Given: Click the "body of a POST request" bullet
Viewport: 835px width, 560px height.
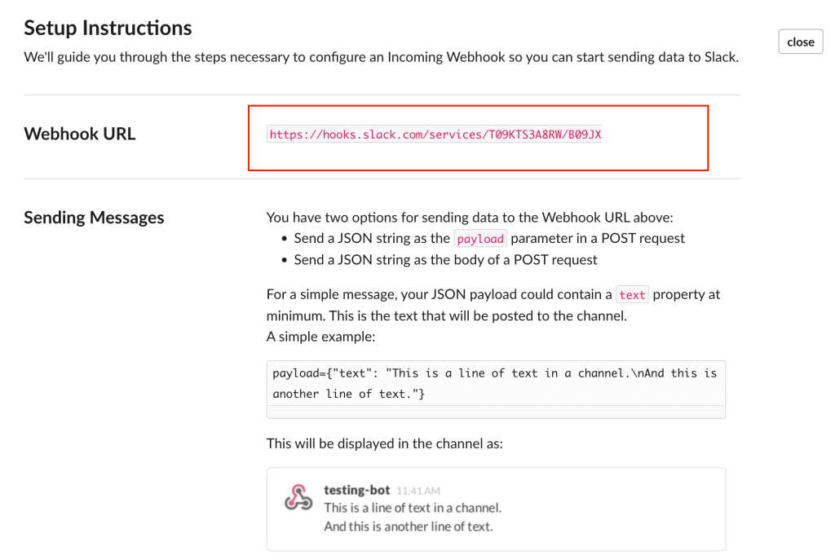Looking at the screenshot, I should tap(445, 260).
